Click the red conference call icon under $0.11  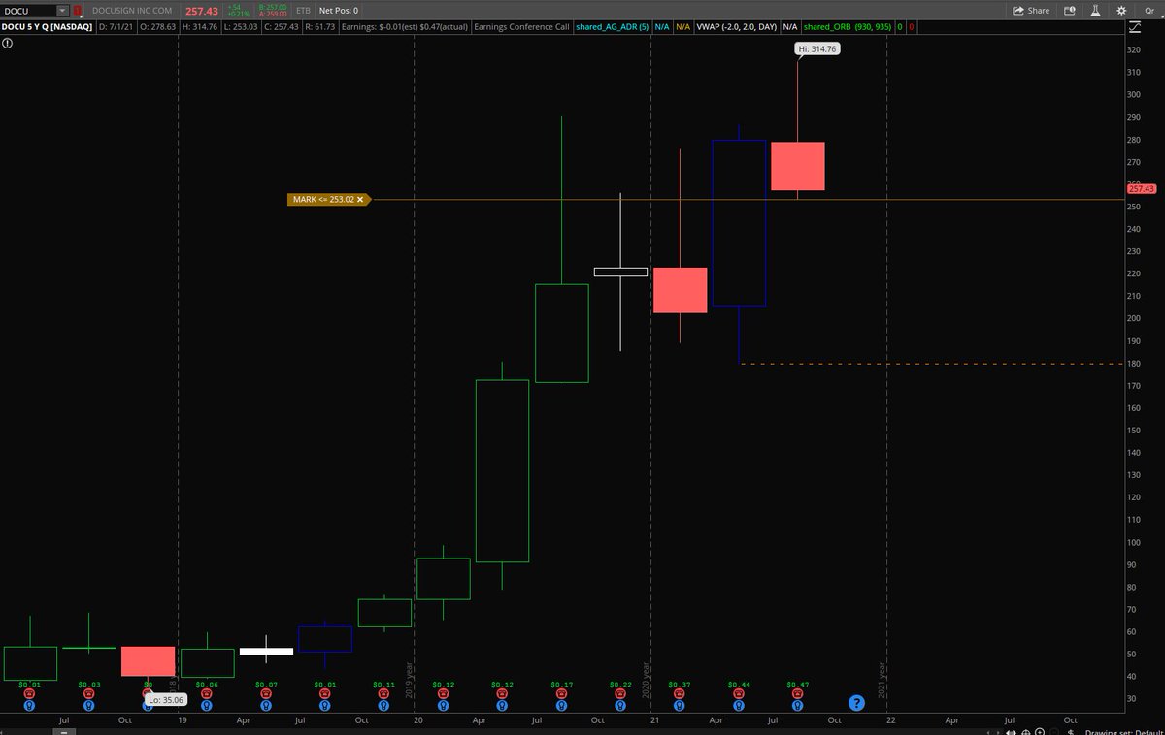coord(383,693)
